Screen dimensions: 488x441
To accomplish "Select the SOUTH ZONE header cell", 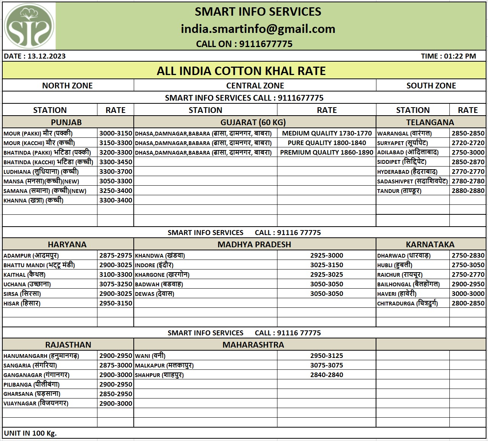I will pos(431,86).
